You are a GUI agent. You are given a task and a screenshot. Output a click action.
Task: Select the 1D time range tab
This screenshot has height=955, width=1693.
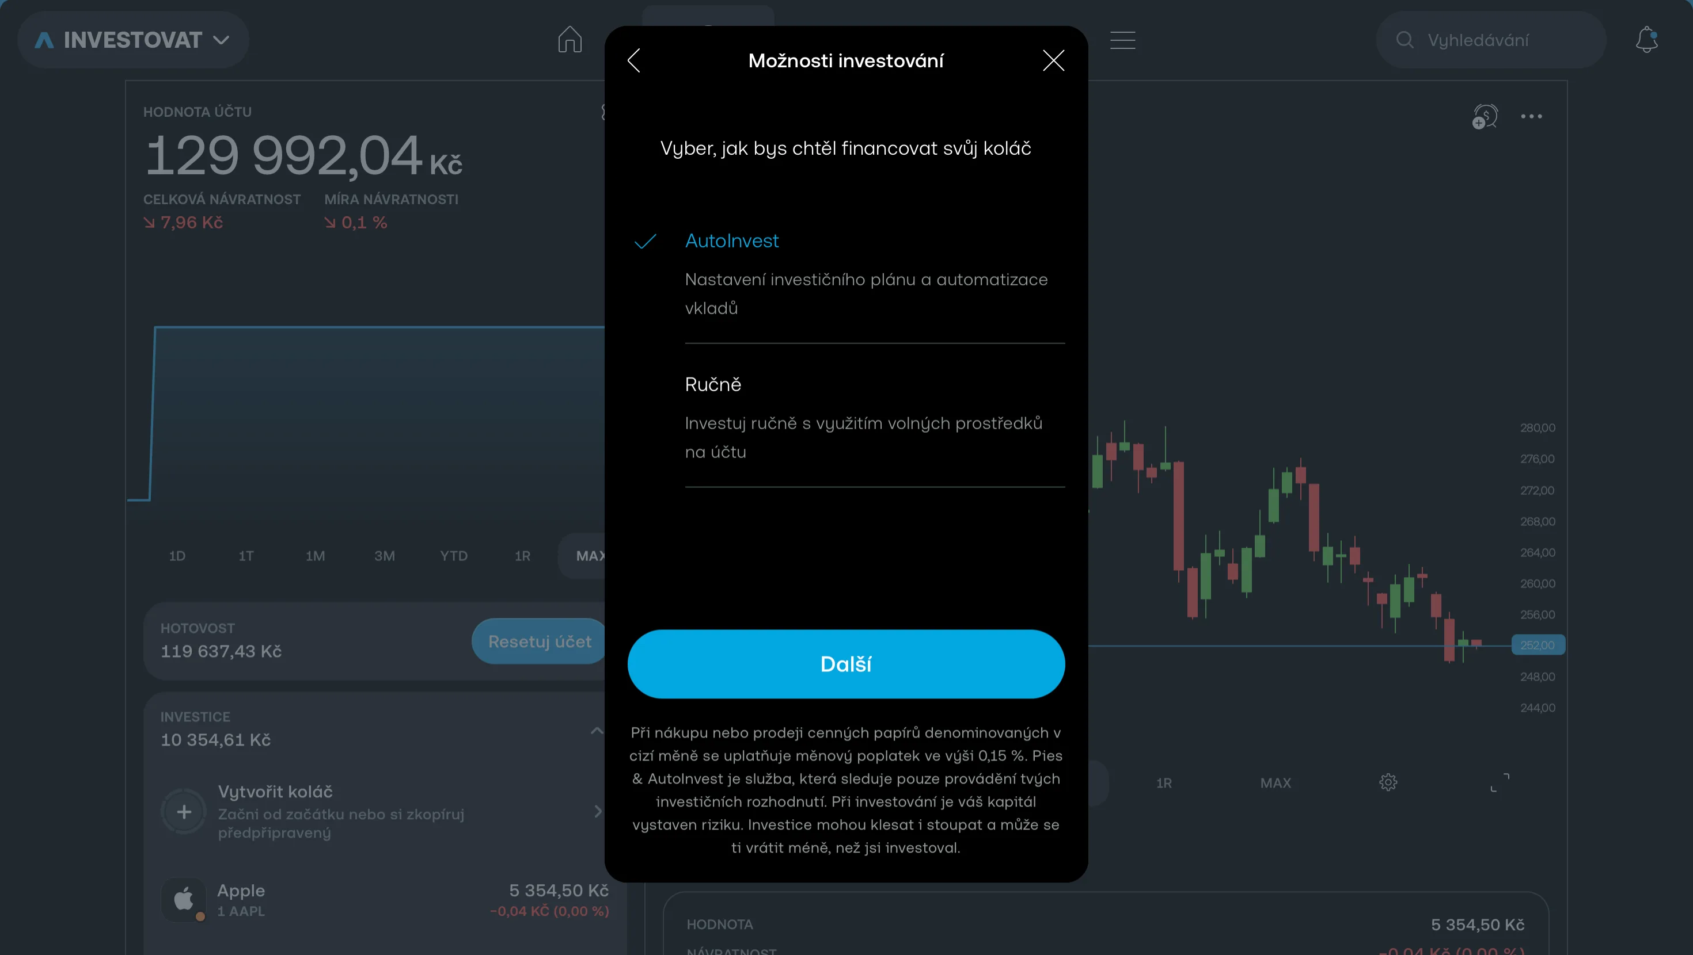click(176, 555)
